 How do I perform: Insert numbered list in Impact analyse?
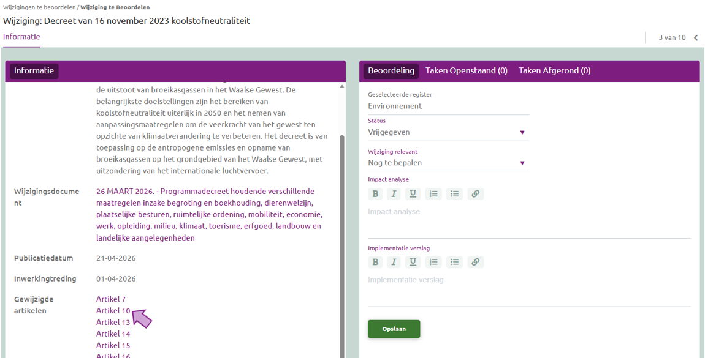433,194
